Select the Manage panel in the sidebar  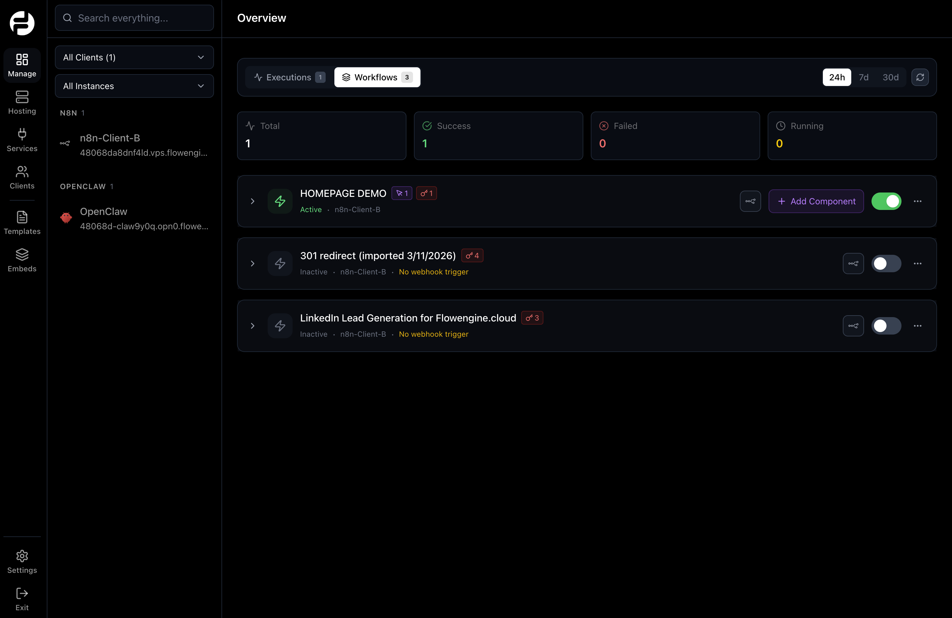click(x=22, y=65)
